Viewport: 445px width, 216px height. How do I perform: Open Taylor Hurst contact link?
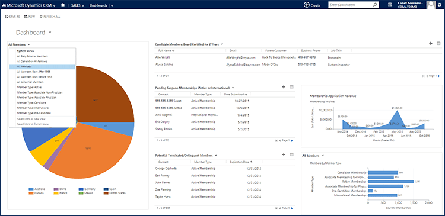pos(163,196)
